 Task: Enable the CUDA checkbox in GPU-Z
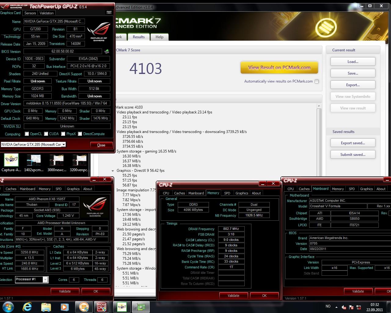(x=46, y=134)
